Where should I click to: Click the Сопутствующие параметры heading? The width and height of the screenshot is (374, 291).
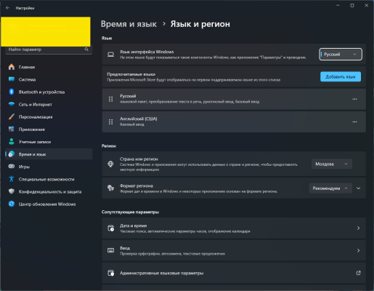(130, 212)
